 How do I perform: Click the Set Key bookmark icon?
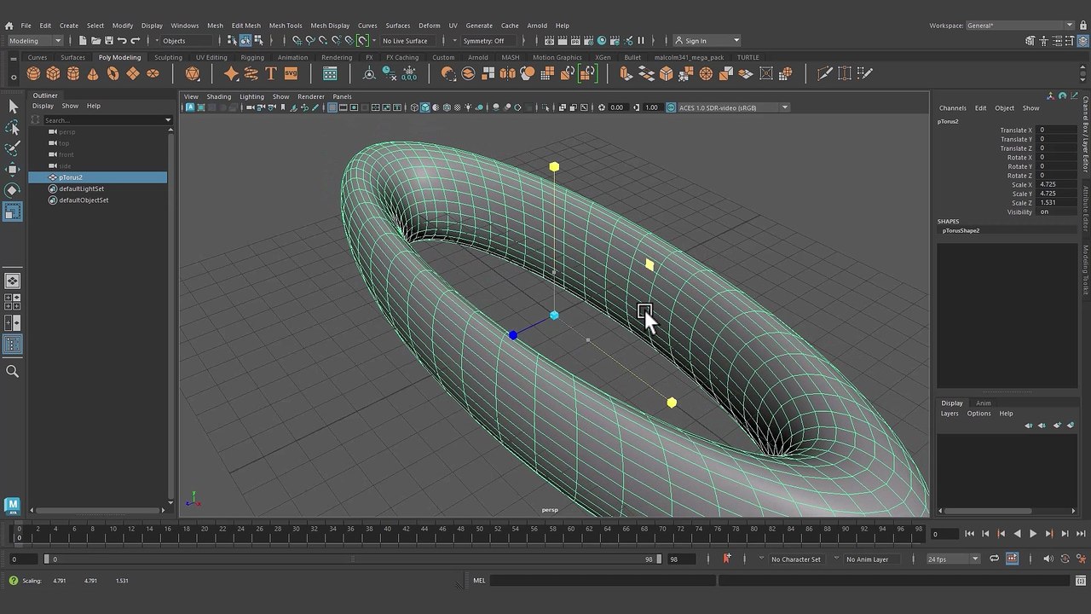click(x=726, y=559)
